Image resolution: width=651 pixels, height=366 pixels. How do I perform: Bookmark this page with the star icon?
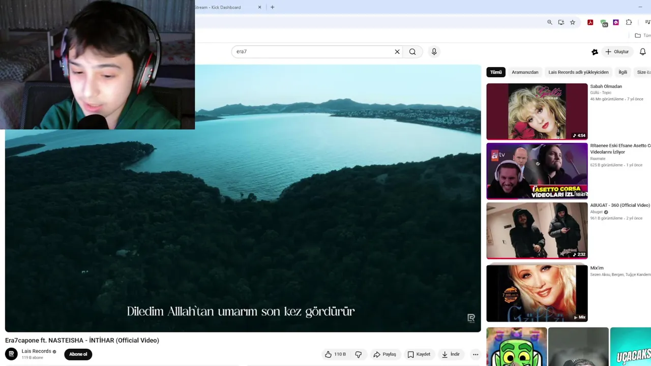572,22
